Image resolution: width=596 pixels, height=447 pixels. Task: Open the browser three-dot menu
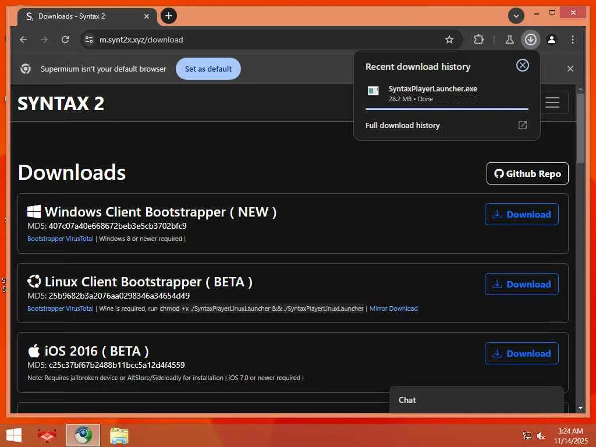point(573,40)
